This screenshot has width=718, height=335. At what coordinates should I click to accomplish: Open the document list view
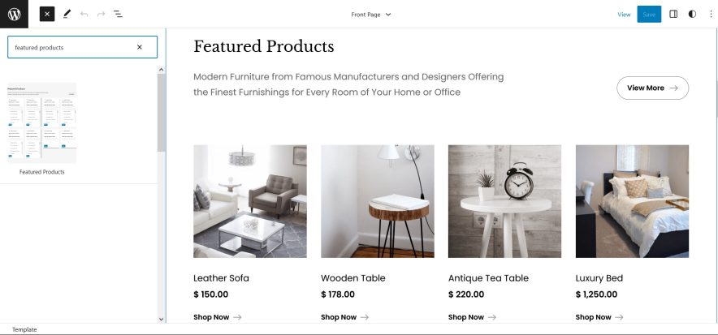pyautogui.click(x=119, y=14)
